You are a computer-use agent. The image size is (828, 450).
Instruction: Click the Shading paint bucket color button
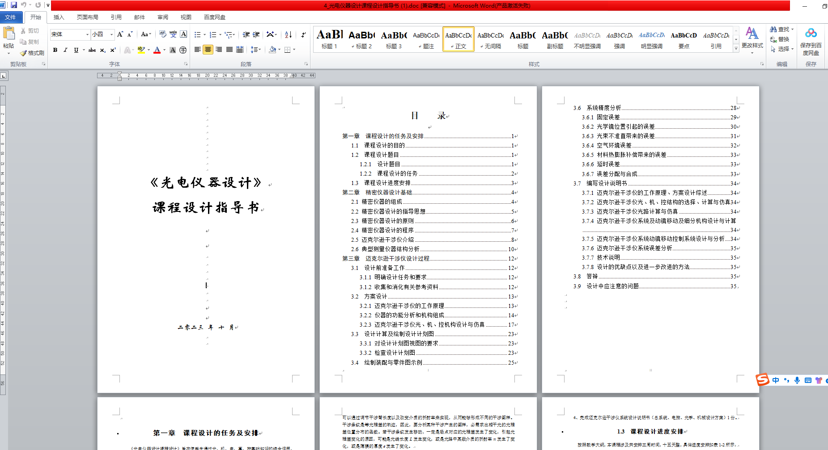tap(272, 50)
